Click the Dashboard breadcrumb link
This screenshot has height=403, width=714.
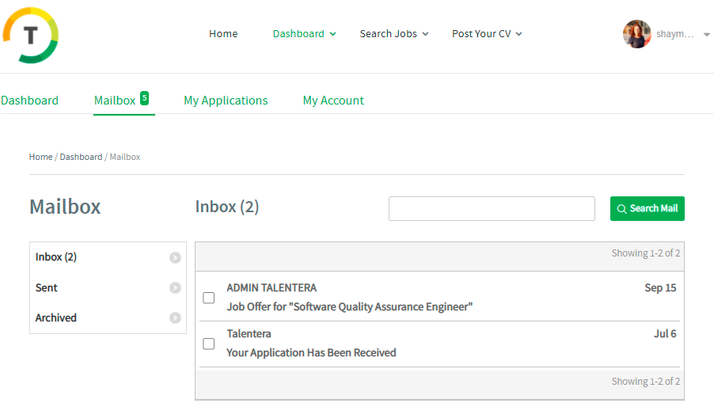81,157
